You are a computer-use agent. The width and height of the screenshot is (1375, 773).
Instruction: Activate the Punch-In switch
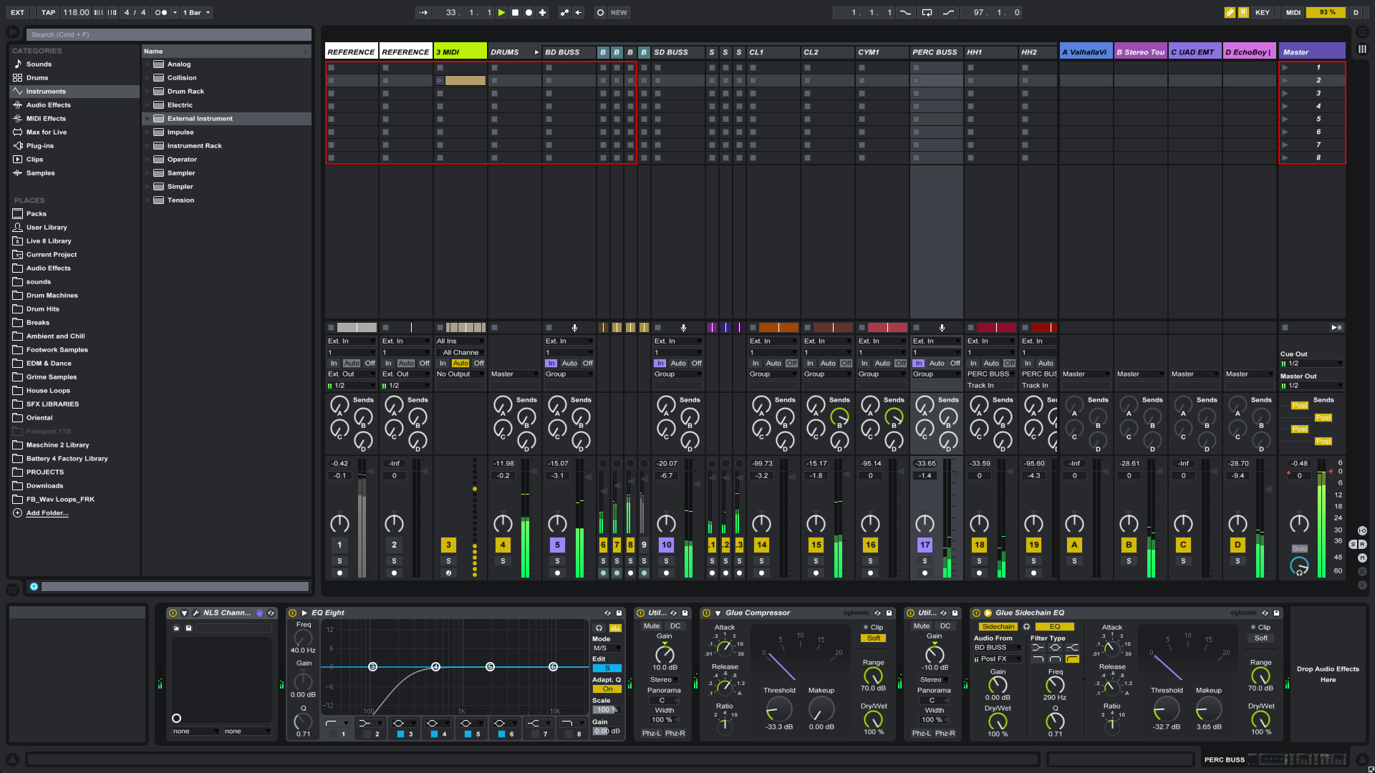point(905,12)
